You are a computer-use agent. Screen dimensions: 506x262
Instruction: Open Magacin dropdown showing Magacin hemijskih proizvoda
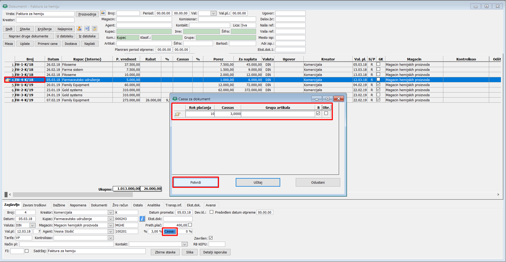[x=111, y=225]
